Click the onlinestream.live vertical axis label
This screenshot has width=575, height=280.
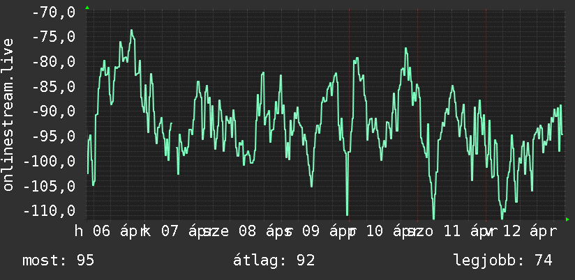pos(8,114)
